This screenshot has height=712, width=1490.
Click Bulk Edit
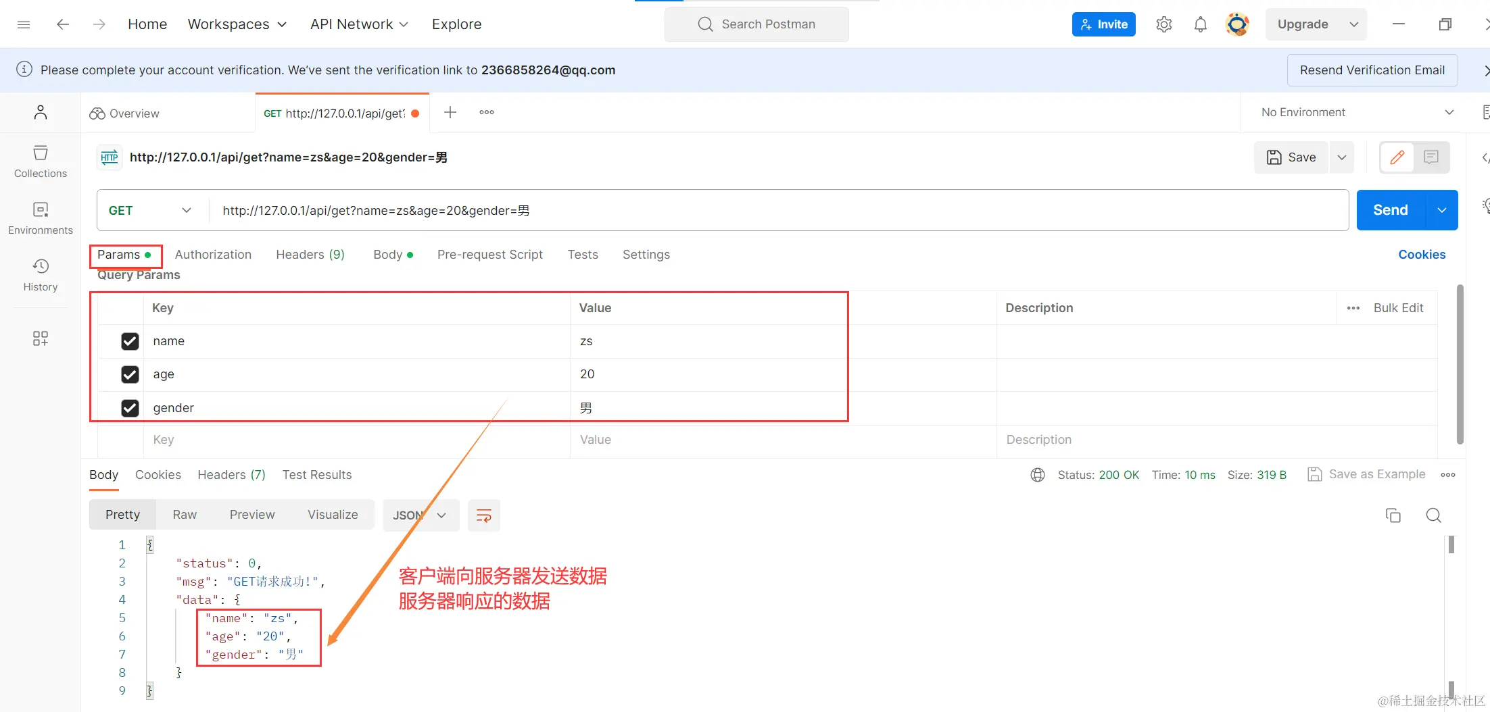pos(1398,308)
